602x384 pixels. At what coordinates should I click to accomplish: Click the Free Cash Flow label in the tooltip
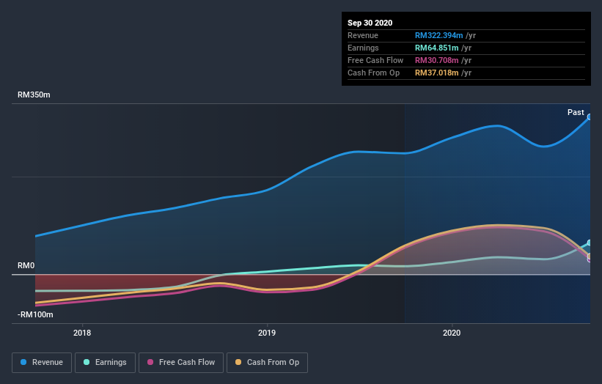(x=375, y=60)
